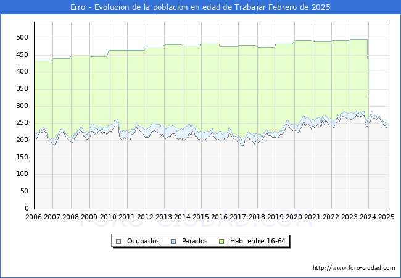Viewport: 401px width, 278px height.
Task: Click the 2023 x-axis year label
Action: pyautogui.click(x=349, y=217)
